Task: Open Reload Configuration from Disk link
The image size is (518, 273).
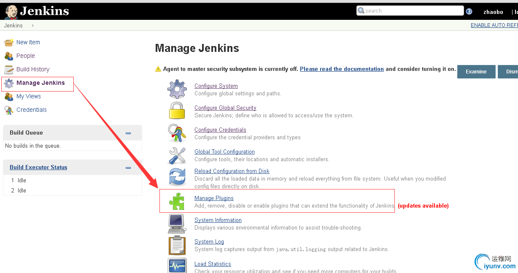Action: [232, 171]
